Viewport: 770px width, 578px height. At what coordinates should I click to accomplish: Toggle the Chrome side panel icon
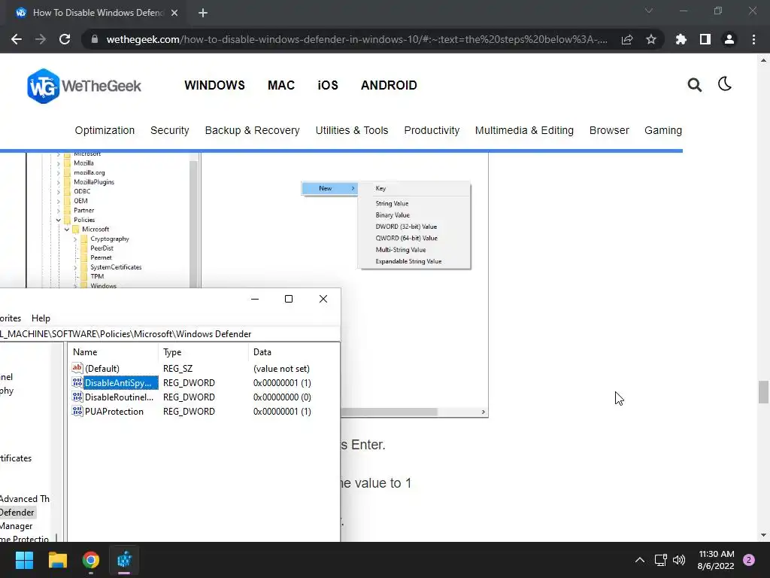click(x=705, y=39)
